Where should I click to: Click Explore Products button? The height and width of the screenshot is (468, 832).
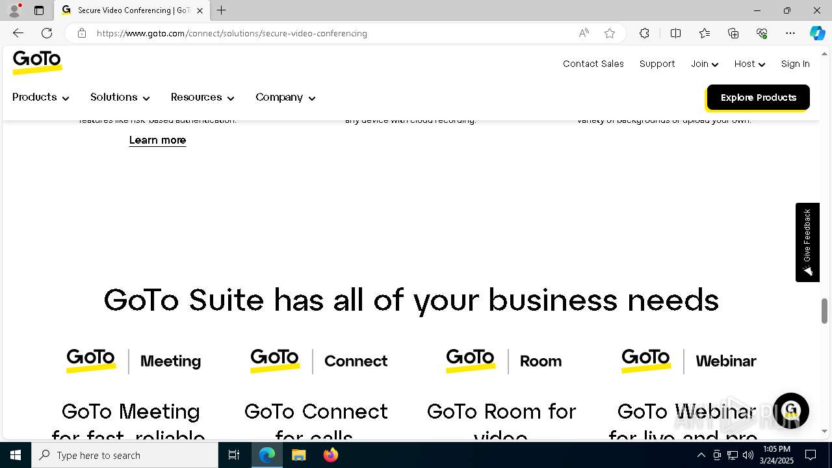758,97
